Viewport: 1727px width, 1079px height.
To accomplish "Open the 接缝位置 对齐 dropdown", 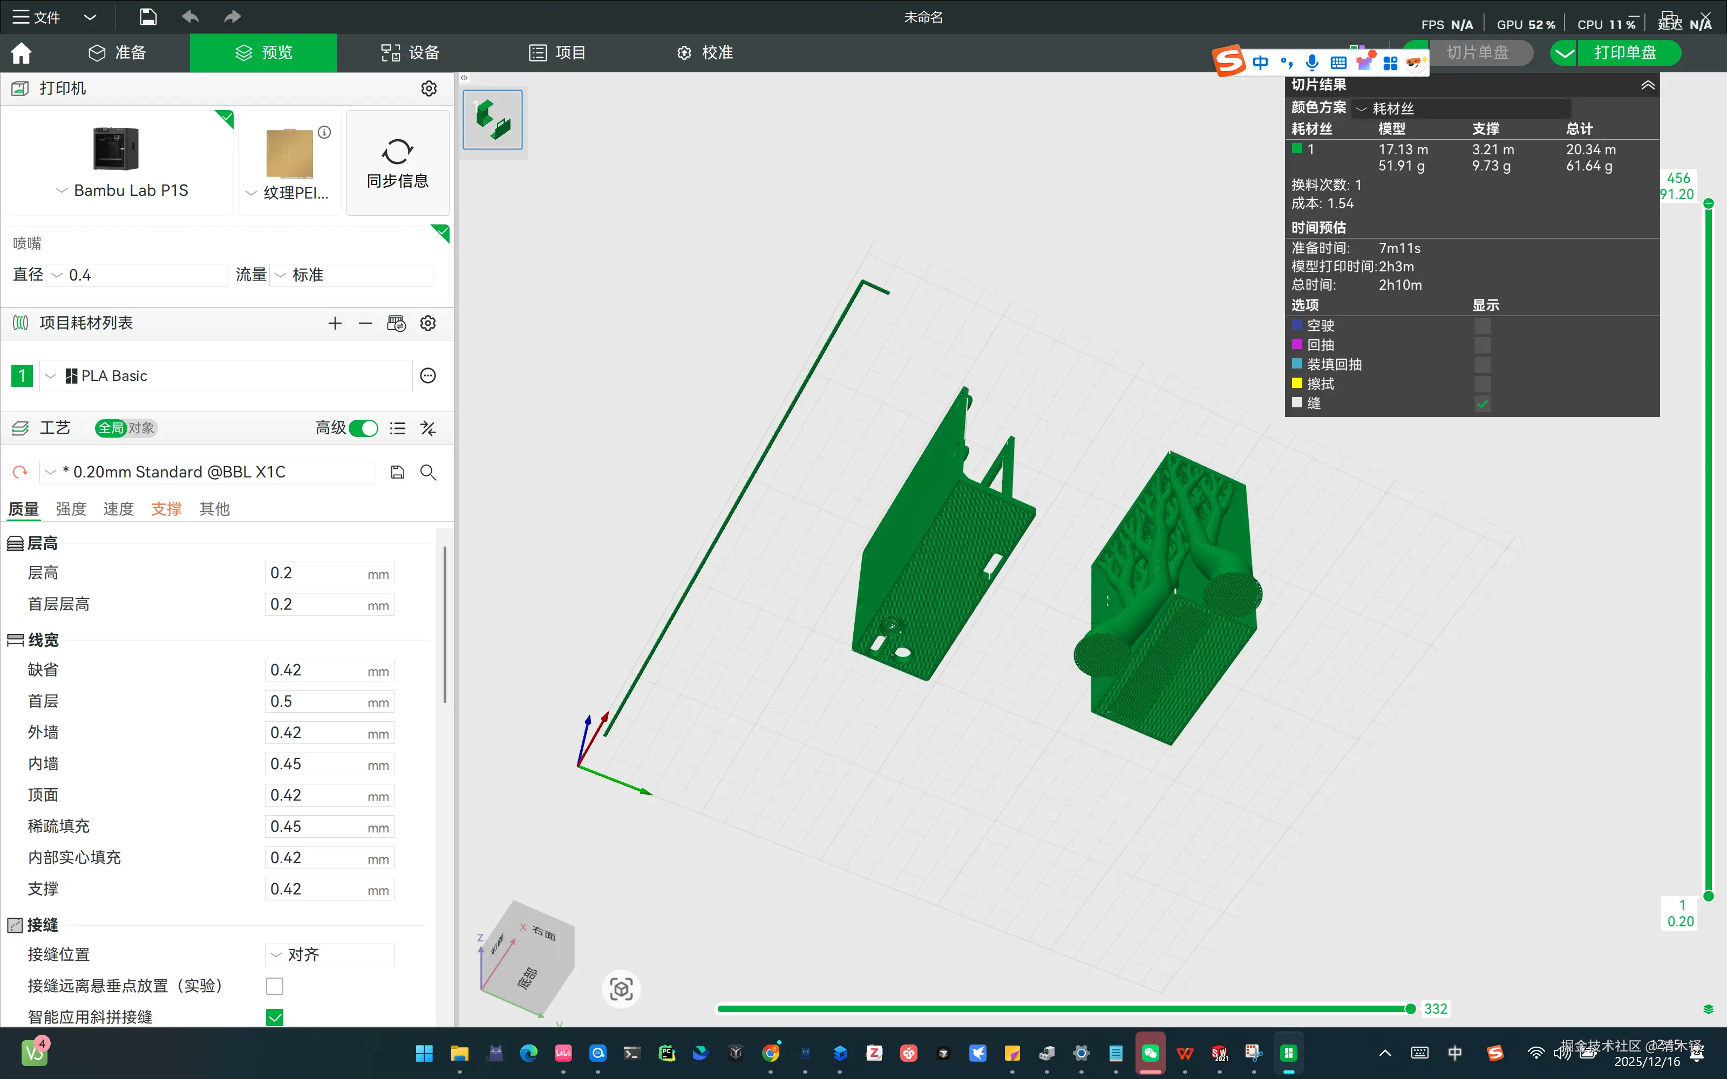I will click(x=330, y=955).
